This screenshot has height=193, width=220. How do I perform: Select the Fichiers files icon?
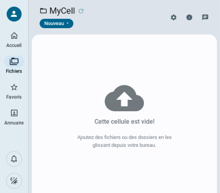(x=14, y=62)
